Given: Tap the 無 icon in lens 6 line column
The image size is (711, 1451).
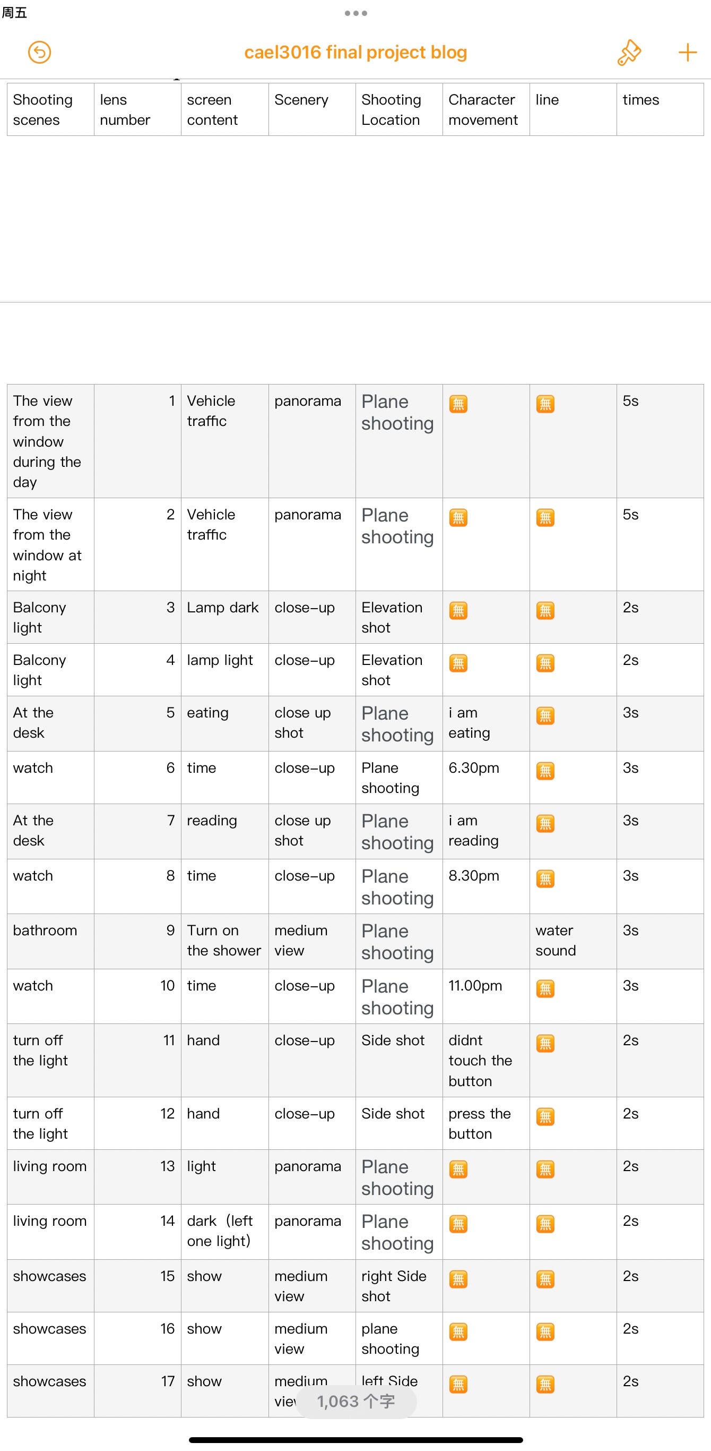Looking at the screenshot, I should 545,771.
